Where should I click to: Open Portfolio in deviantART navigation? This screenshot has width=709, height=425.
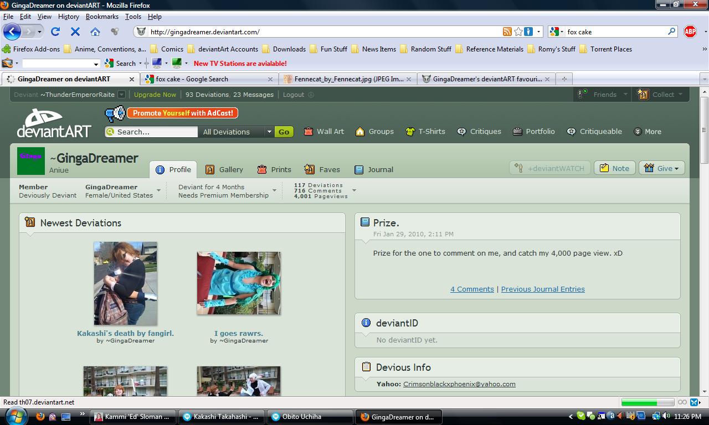pos(534,131)
